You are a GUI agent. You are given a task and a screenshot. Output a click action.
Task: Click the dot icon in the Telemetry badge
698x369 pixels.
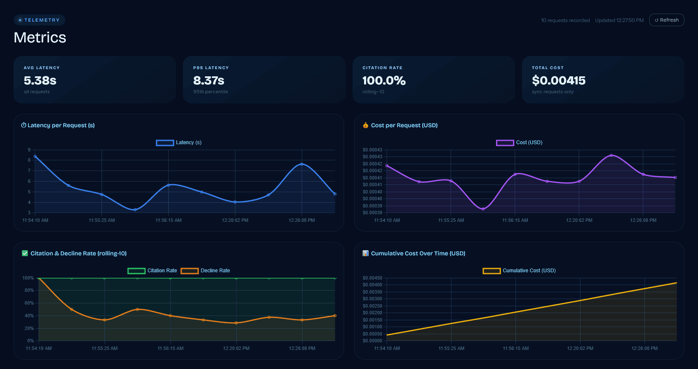click(x=20, y=20)
